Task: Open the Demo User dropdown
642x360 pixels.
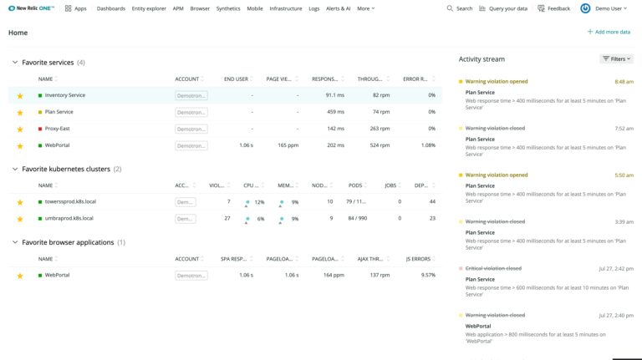Action: (611, 8)
